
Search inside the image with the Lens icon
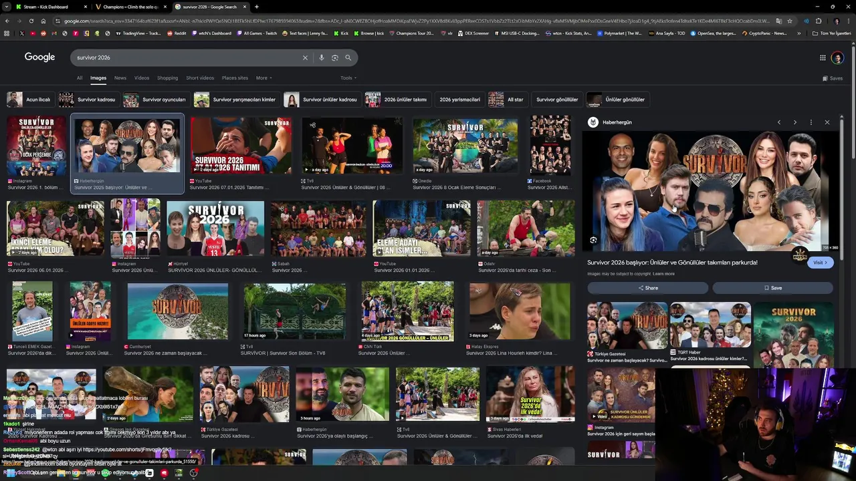(x=593, y=240)
